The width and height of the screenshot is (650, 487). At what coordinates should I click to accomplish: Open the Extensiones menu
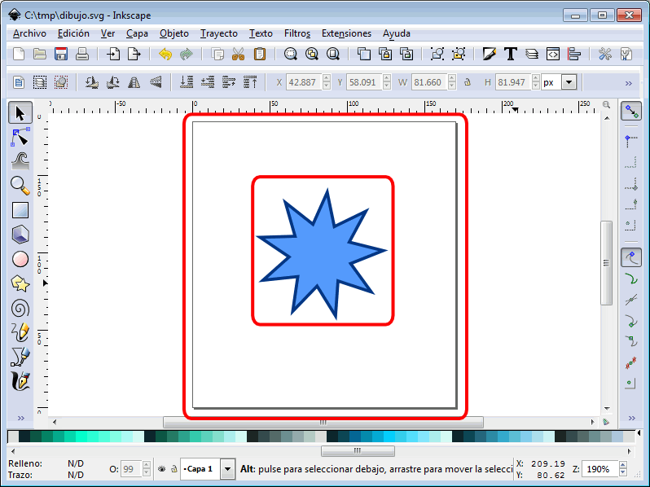(346, 33)
